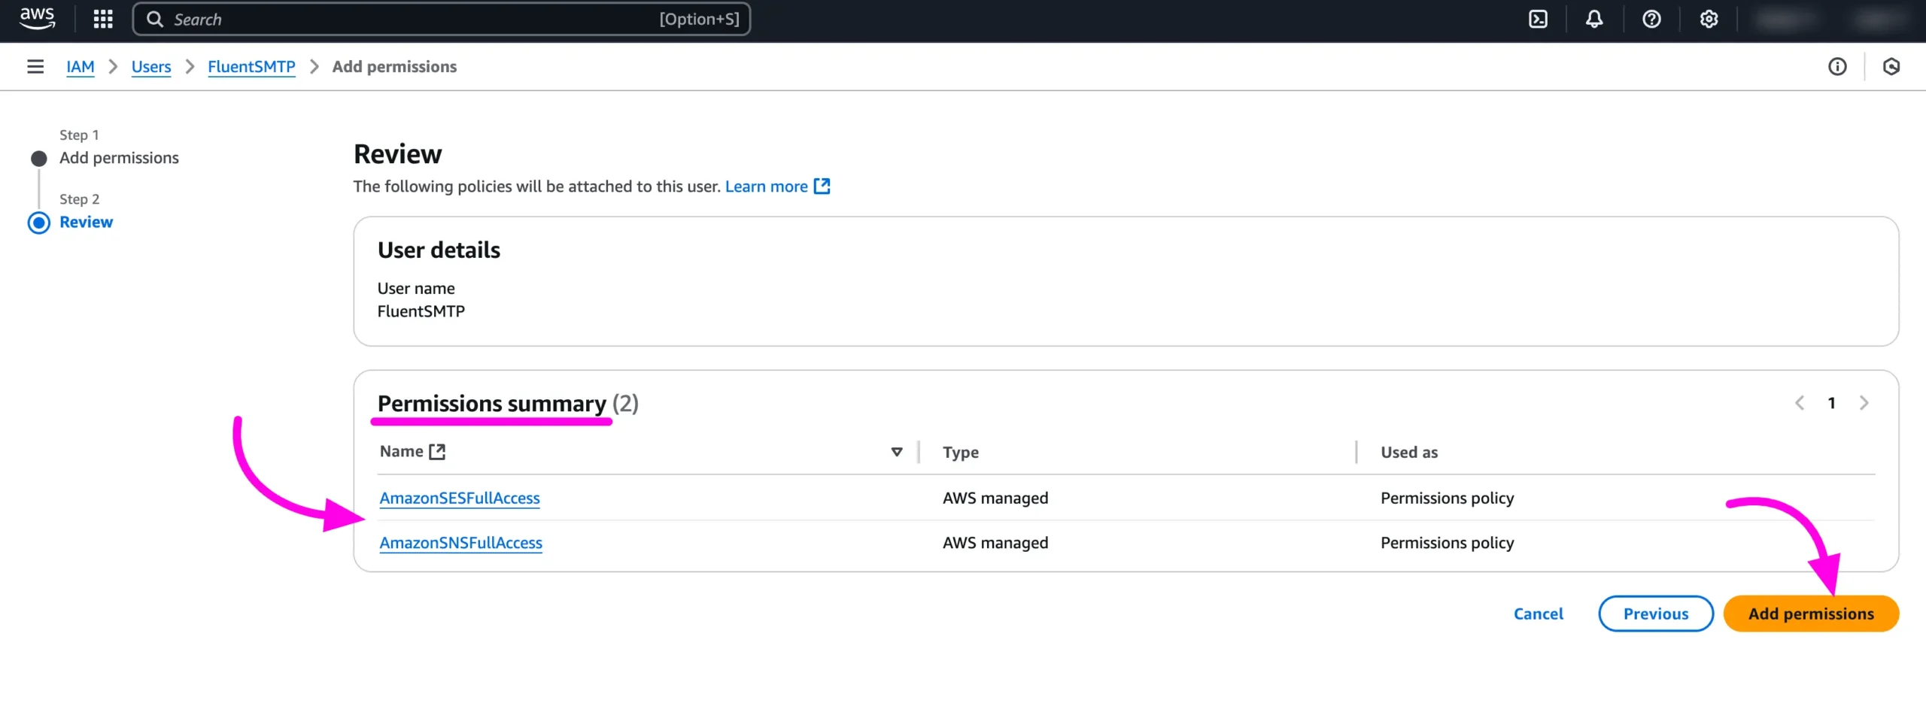
Task: Click the Learn more external link icon
Action: pos(822,186)
